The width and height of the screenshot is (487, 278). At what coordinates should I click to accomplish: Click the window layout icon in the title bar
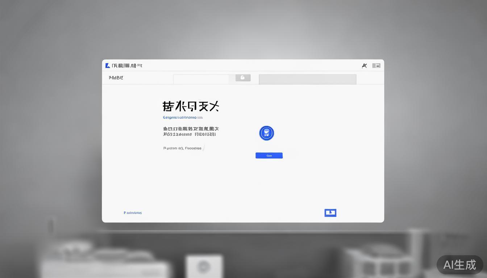376,66
